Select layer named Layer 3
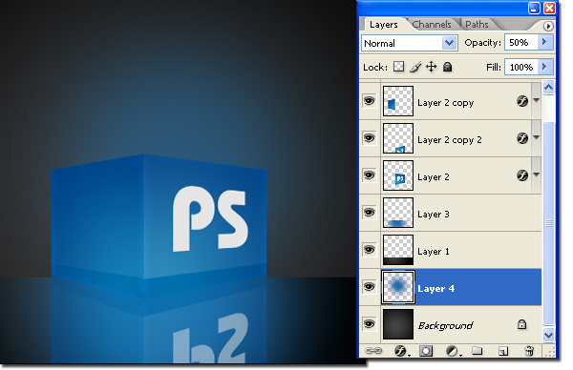This screenshot has width=573, height=370. click(434, 215)
